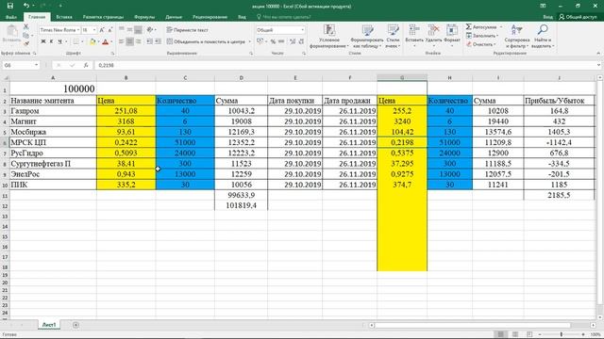The width and height of the screenshot is (604, 339).
Task: Click the Format Painter brush icon
Action: click(26, 43)
